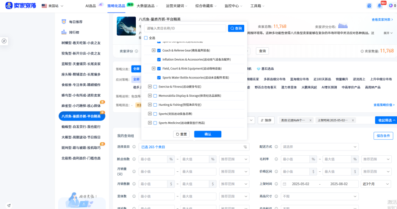Open the 毛利率 推荐范围 dropdown

click(x=377, y=159)
